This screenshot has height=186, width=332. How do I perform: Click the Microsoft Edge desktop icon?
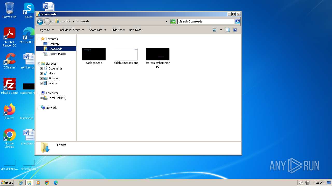[x=28, y=36]
